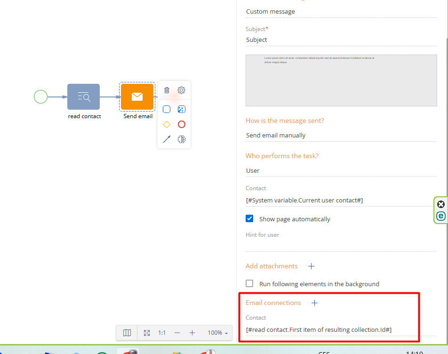Open the How is the message sent dropdown
The image size is (448, 354).
point(341,136)
